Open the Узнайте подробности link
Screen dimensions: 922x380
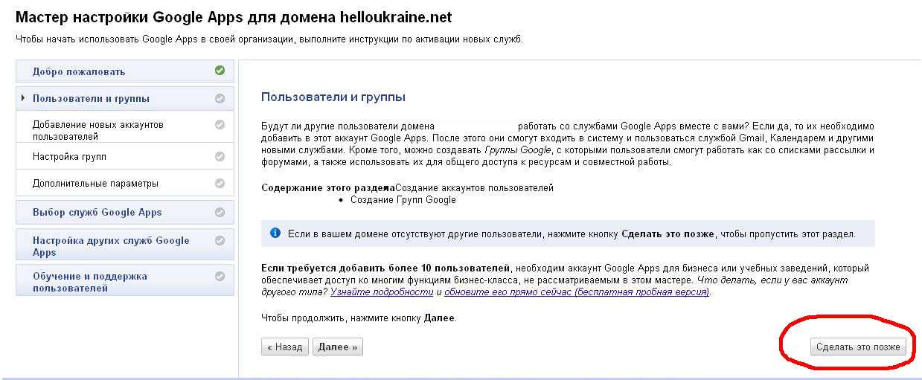tap(382, 292)
